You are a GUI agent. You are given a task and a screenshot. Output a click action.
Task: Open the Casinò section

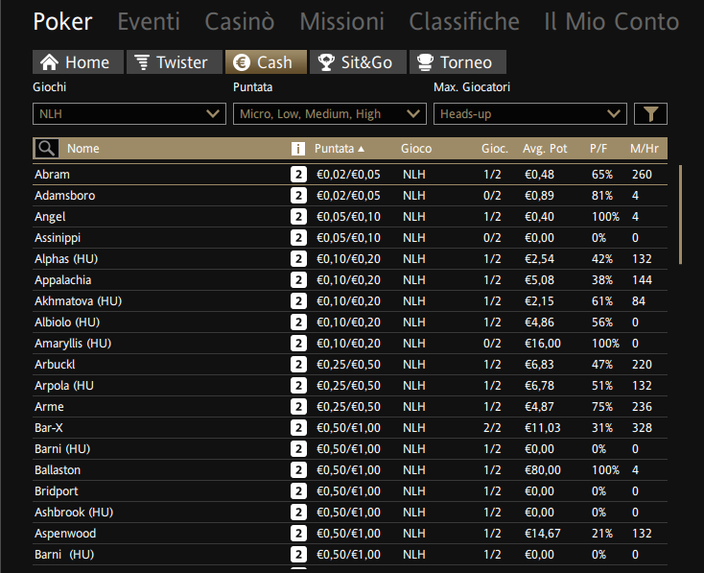240,21
